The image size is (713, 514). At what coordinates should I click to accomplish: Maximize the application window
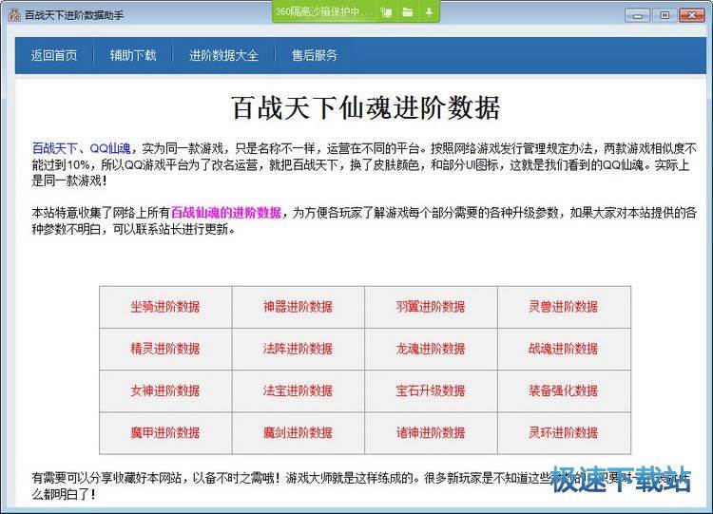664,14
